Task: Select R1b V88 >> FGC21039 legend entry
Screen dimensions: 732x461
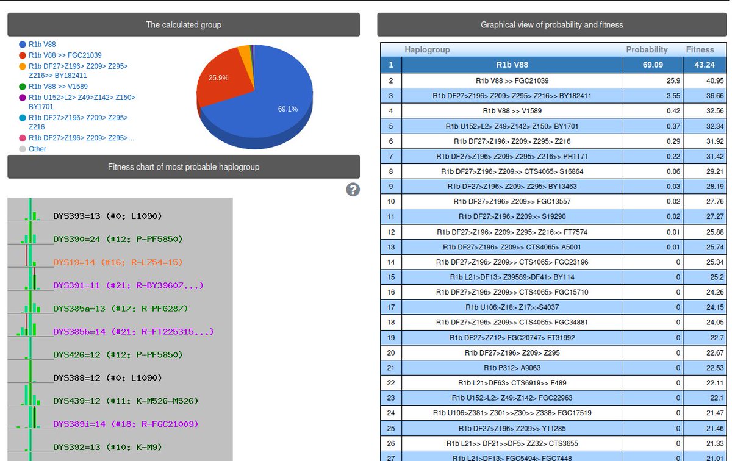Action: 65,55
